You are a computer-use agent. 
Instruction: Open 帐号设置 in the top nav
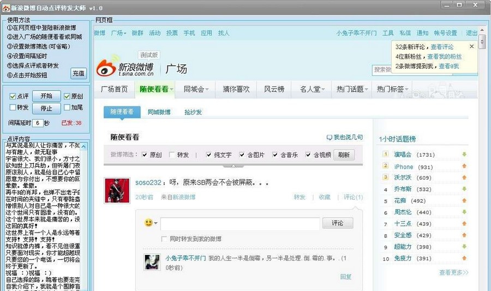(x=445, y=33)
